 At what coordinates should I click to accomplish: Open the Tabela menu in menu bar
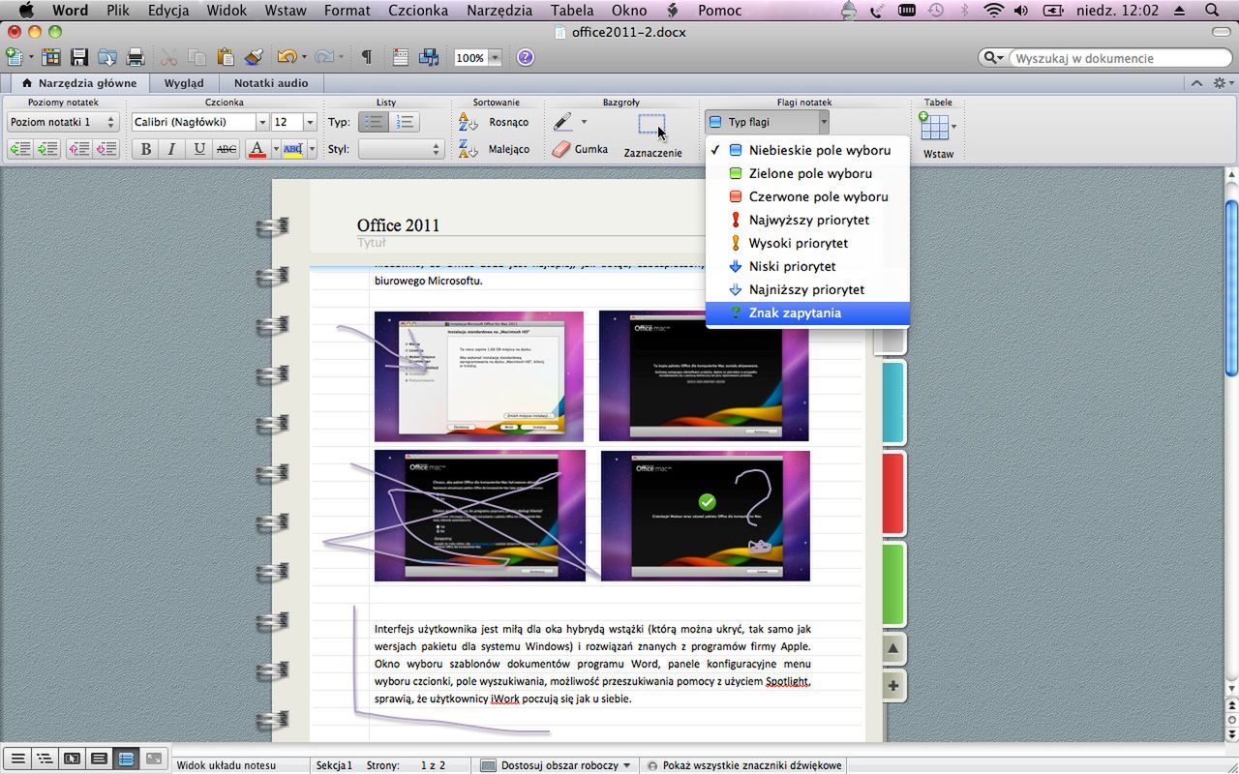tap(571, 11)
